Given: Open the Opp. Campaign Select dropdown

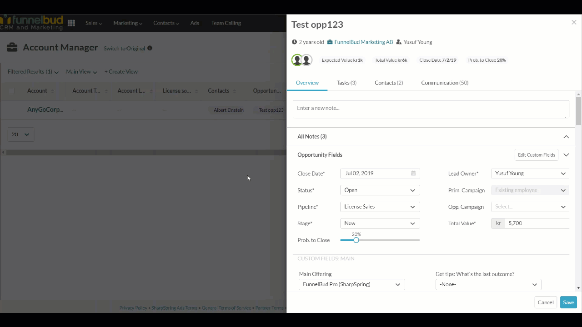Looking at the screenshot, I should (530, 207).
